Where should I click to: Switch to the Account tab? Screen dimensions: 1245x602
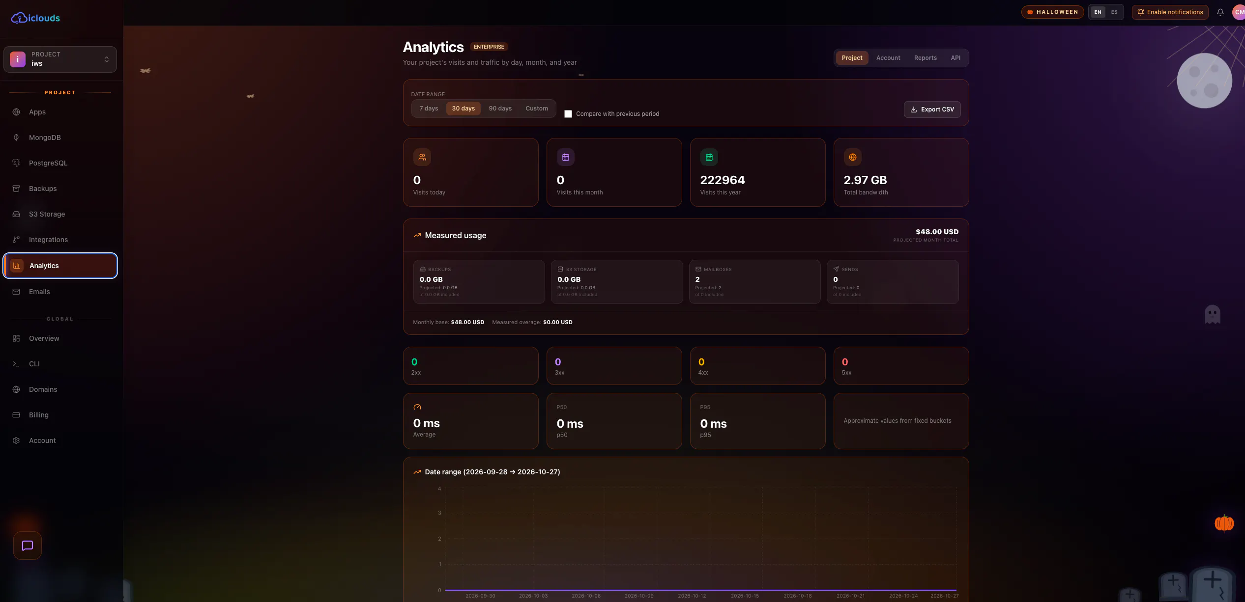pyautogui.click(x=888, y=58)
